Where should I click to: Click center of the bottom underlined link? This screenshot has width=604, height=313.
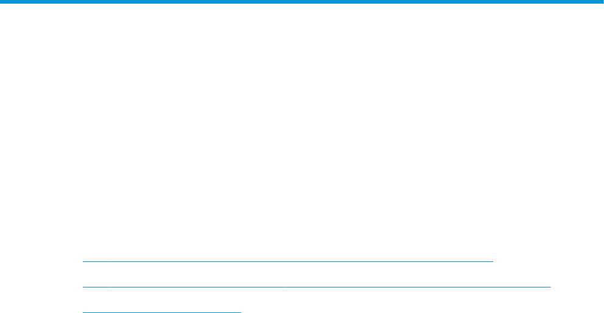162,312
